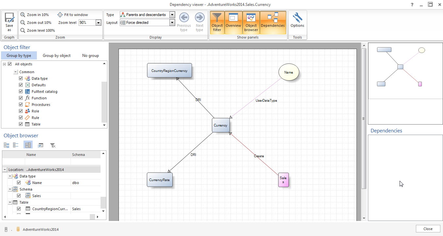This screenshot has height=236, width=443.
Task: Click the AdventureWorks2014 database icon in status bar
Action: (x=18, y=229)
